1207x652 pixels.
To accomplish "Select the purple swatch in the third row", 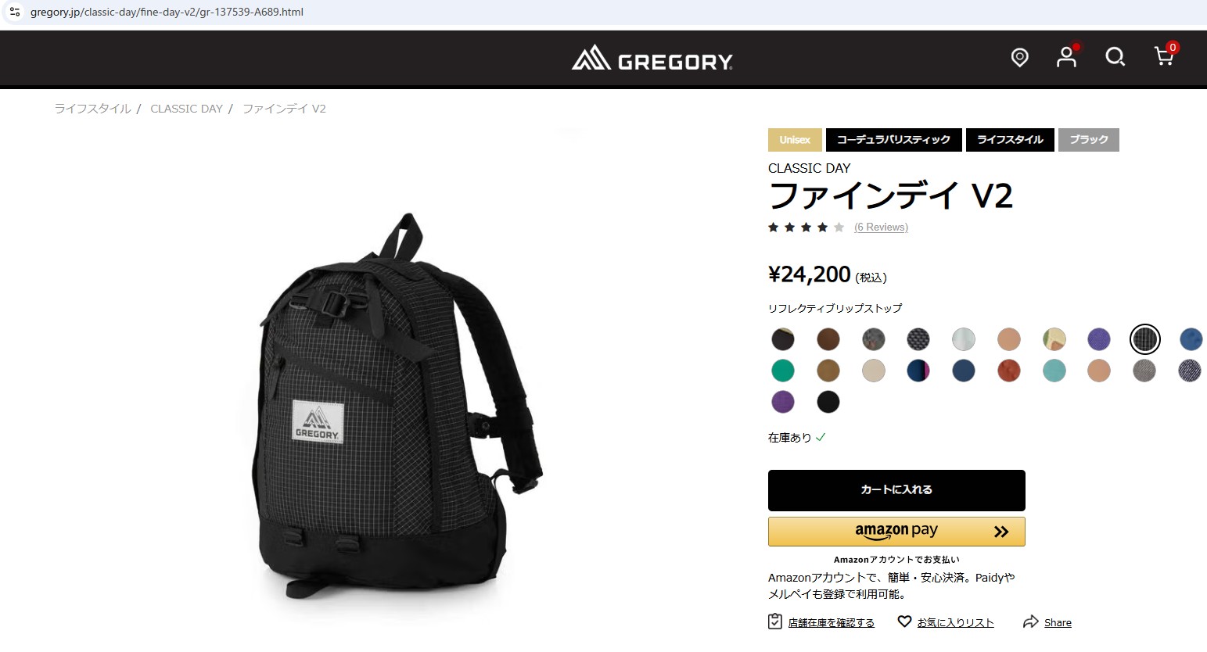I will click(782, 402).
